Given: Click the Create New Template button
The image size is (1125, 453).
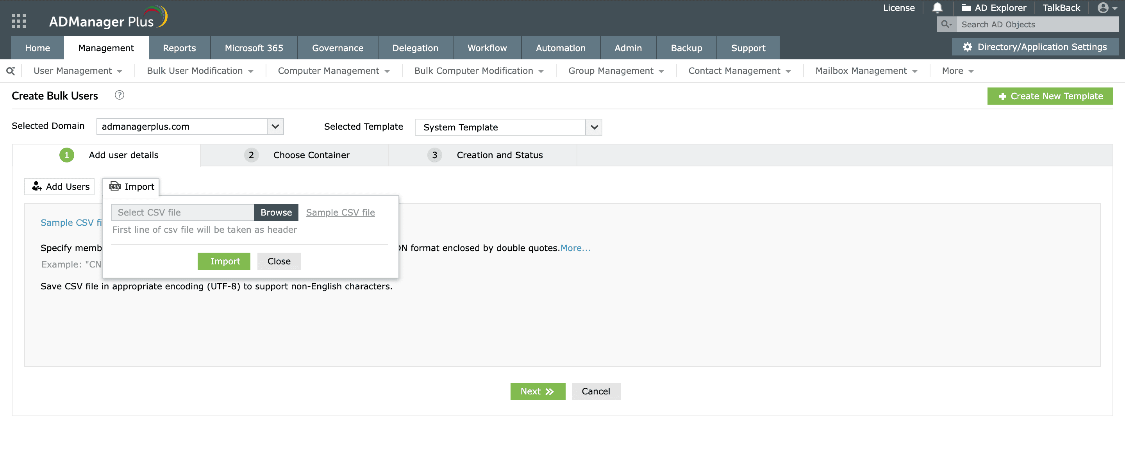Looking at the screenshot, I should tap(1050, 96).
